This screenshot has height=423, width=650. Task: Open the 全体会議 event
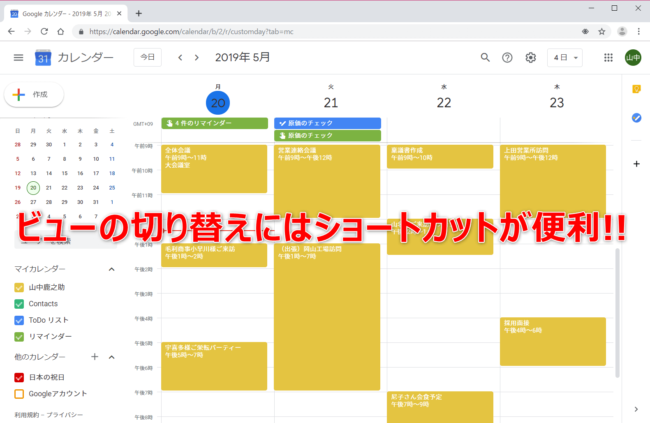[214, 169]
